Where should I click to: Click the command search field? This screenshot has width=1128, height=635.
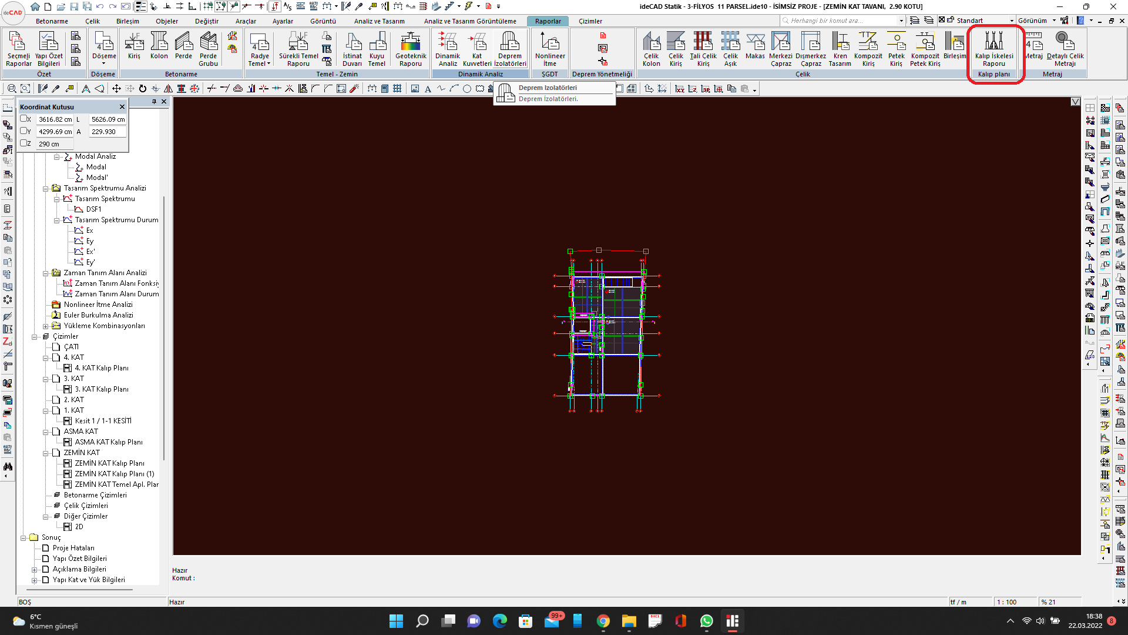843,21
